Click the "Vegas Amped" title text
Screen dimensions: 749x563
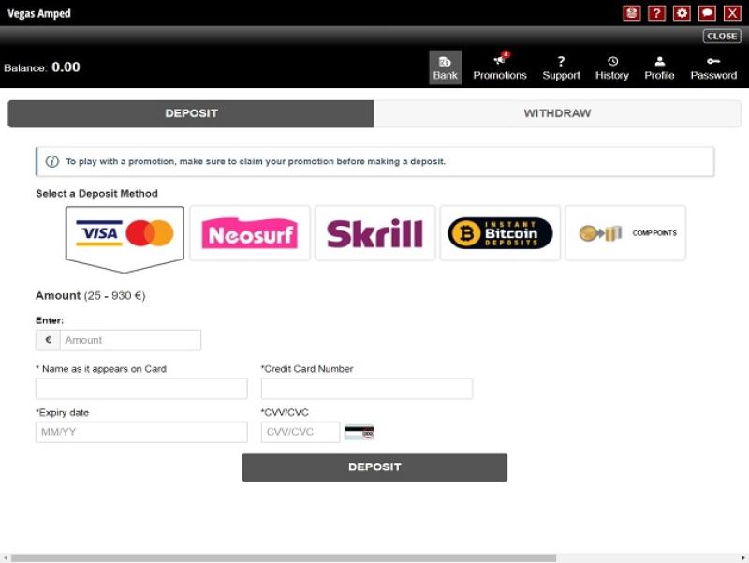pos(39,13)
